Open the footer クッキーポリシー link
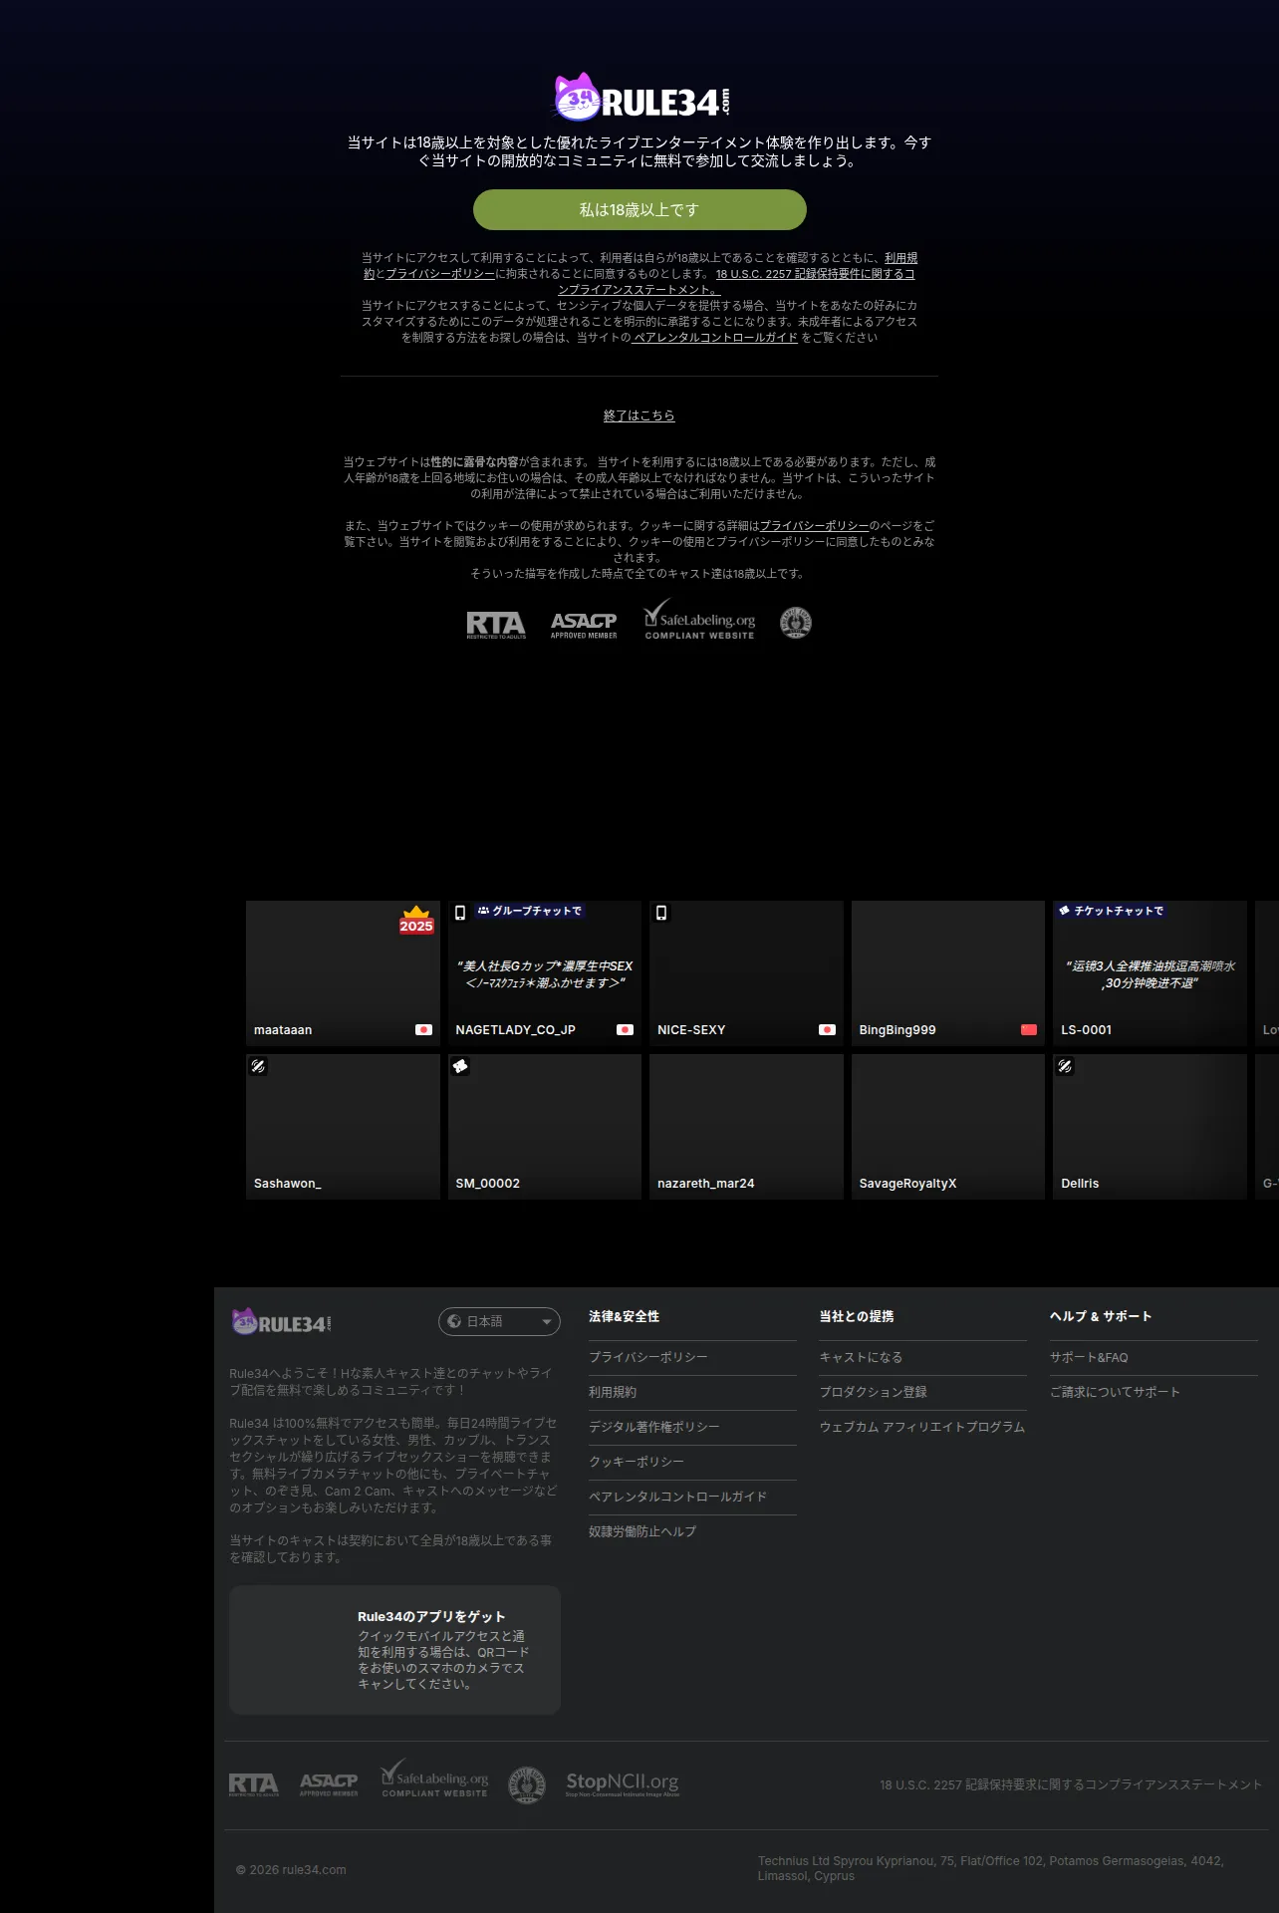 637,1462
